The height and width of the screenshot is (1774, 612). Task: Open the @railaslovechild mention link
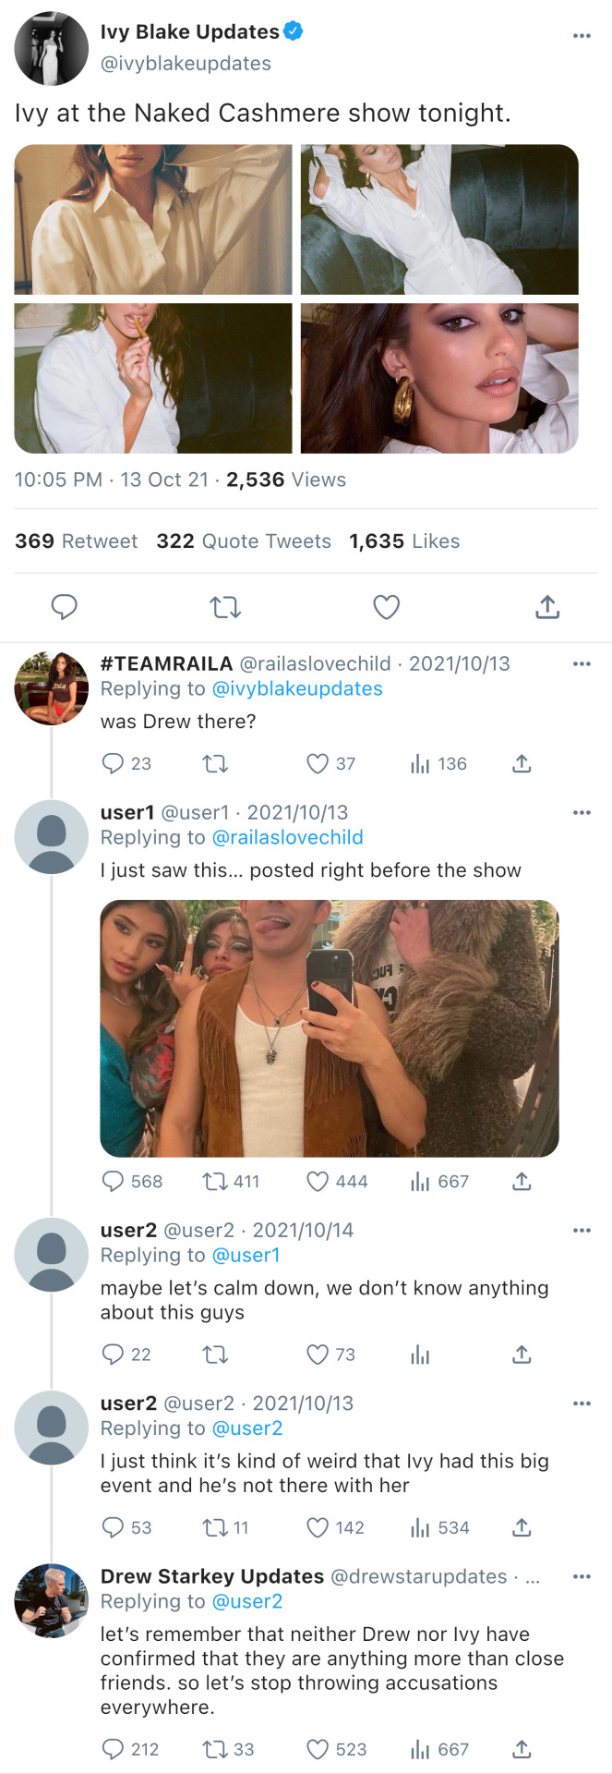pyautogui.click(x=288, y=837)
